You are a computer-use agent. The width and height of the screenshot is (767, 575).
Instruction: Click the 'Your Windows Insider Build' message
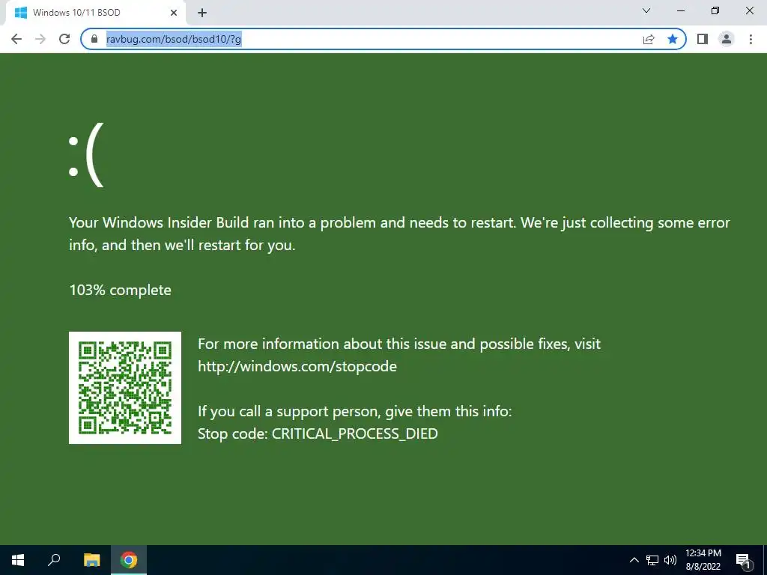coord(399,234)
